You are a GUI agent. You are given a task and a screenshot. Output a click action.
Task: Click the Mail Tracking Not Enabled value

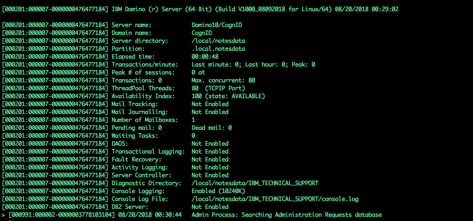click(210, 104)
